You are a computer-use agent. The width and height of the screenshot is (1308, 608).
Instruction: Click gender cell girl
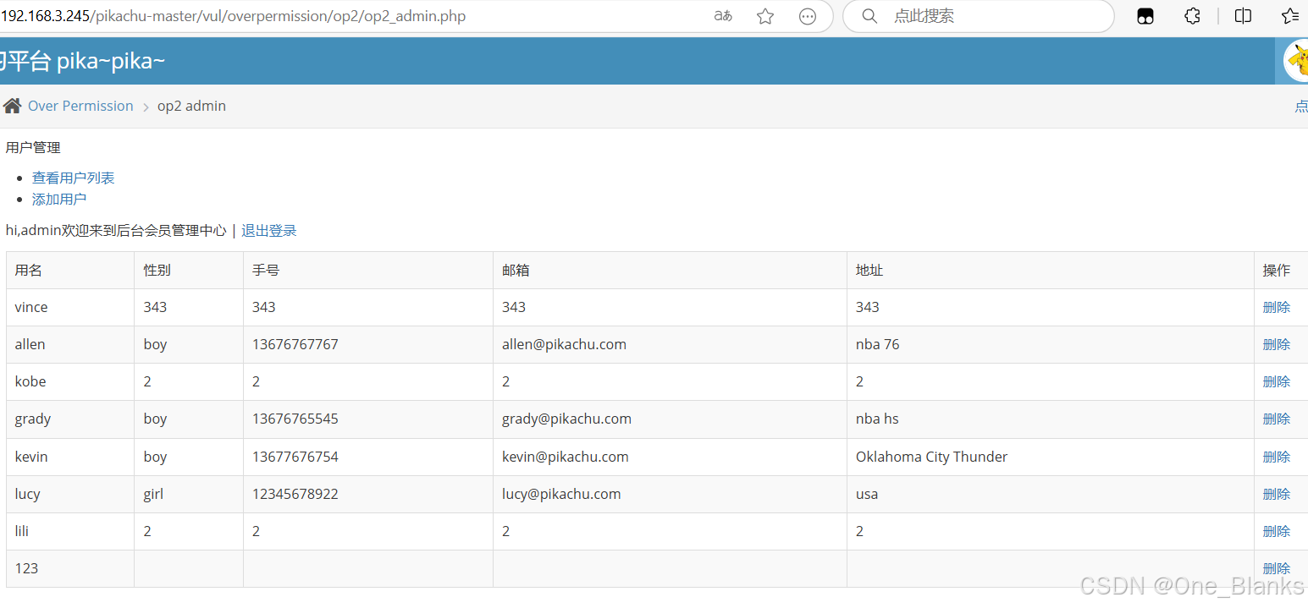point(153,494)
